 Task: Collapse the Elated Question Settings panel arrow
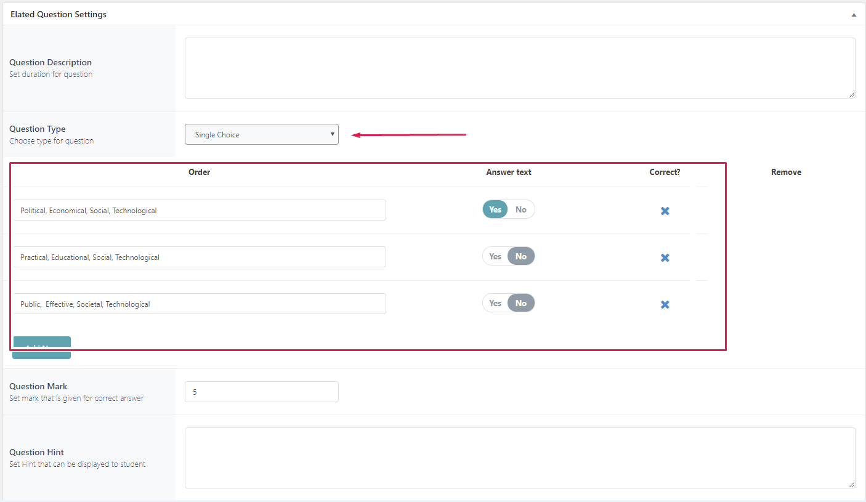coord(854,14)
